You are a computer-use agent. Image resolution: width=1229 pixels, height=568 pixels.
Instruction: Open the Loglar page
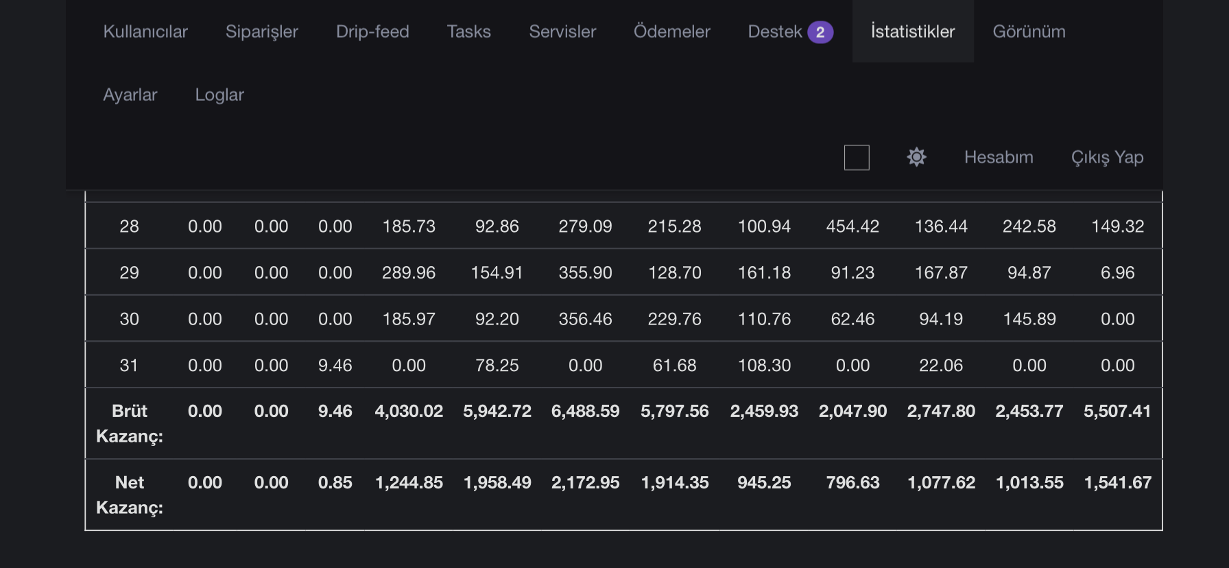point(219,95)
